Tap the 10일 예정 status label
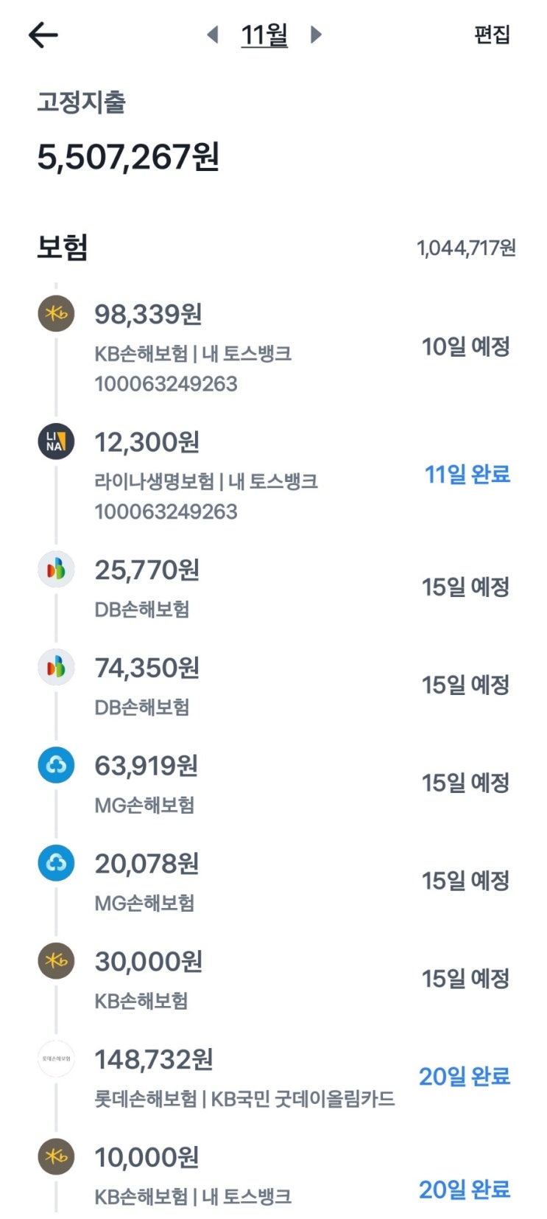Image resolution: width=547 pixels, height=1219 pixels. [465, 346]
